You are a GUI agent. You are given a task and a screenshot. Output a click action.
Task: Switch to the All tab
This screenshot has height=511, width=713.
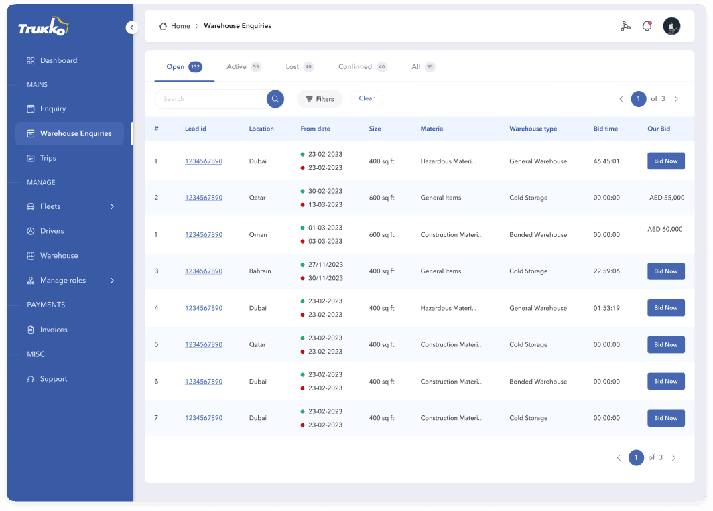[424, 67]
